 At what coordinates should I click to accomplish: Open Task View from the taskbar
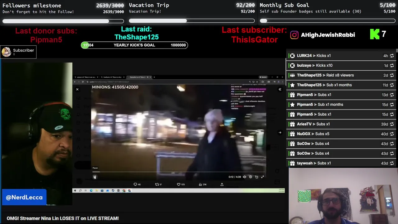tap(86, 190)
